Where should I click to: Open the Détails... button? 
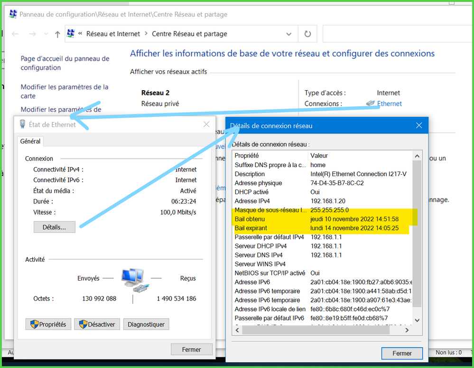(x=55, y=227)
